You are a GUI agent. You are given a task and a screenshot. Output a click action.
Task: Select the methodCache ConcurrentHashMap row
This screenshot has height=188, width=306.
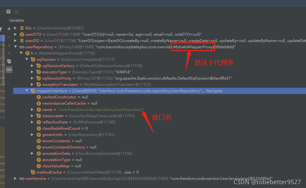click(160, 172)
